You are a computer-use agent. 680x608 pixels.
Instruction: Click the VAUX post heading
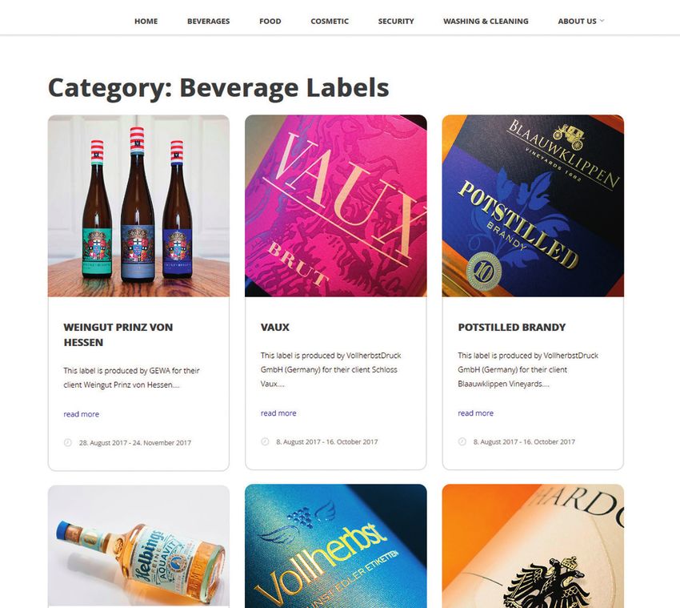pyautogui.click(x=275, y=328)
